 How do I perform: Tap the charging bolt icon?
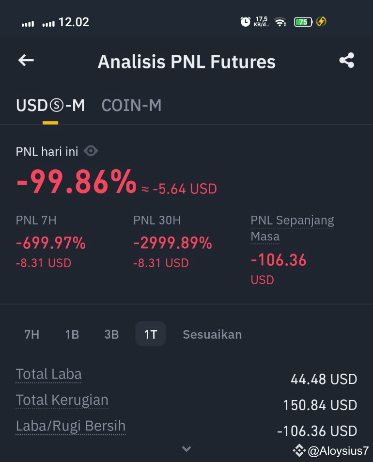(x=321, y=21)
